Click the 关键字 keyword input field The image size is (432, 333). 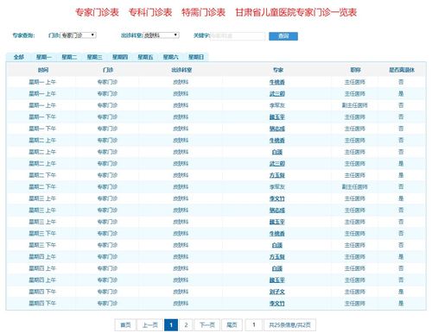(238, 36)
